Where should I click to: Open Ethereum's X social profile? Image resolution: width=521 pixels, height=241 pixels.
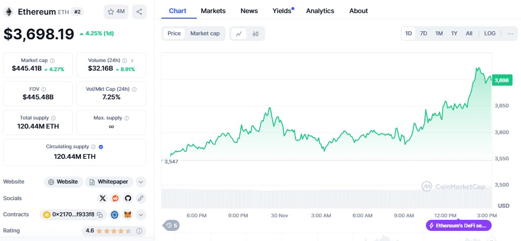[103, 198]
